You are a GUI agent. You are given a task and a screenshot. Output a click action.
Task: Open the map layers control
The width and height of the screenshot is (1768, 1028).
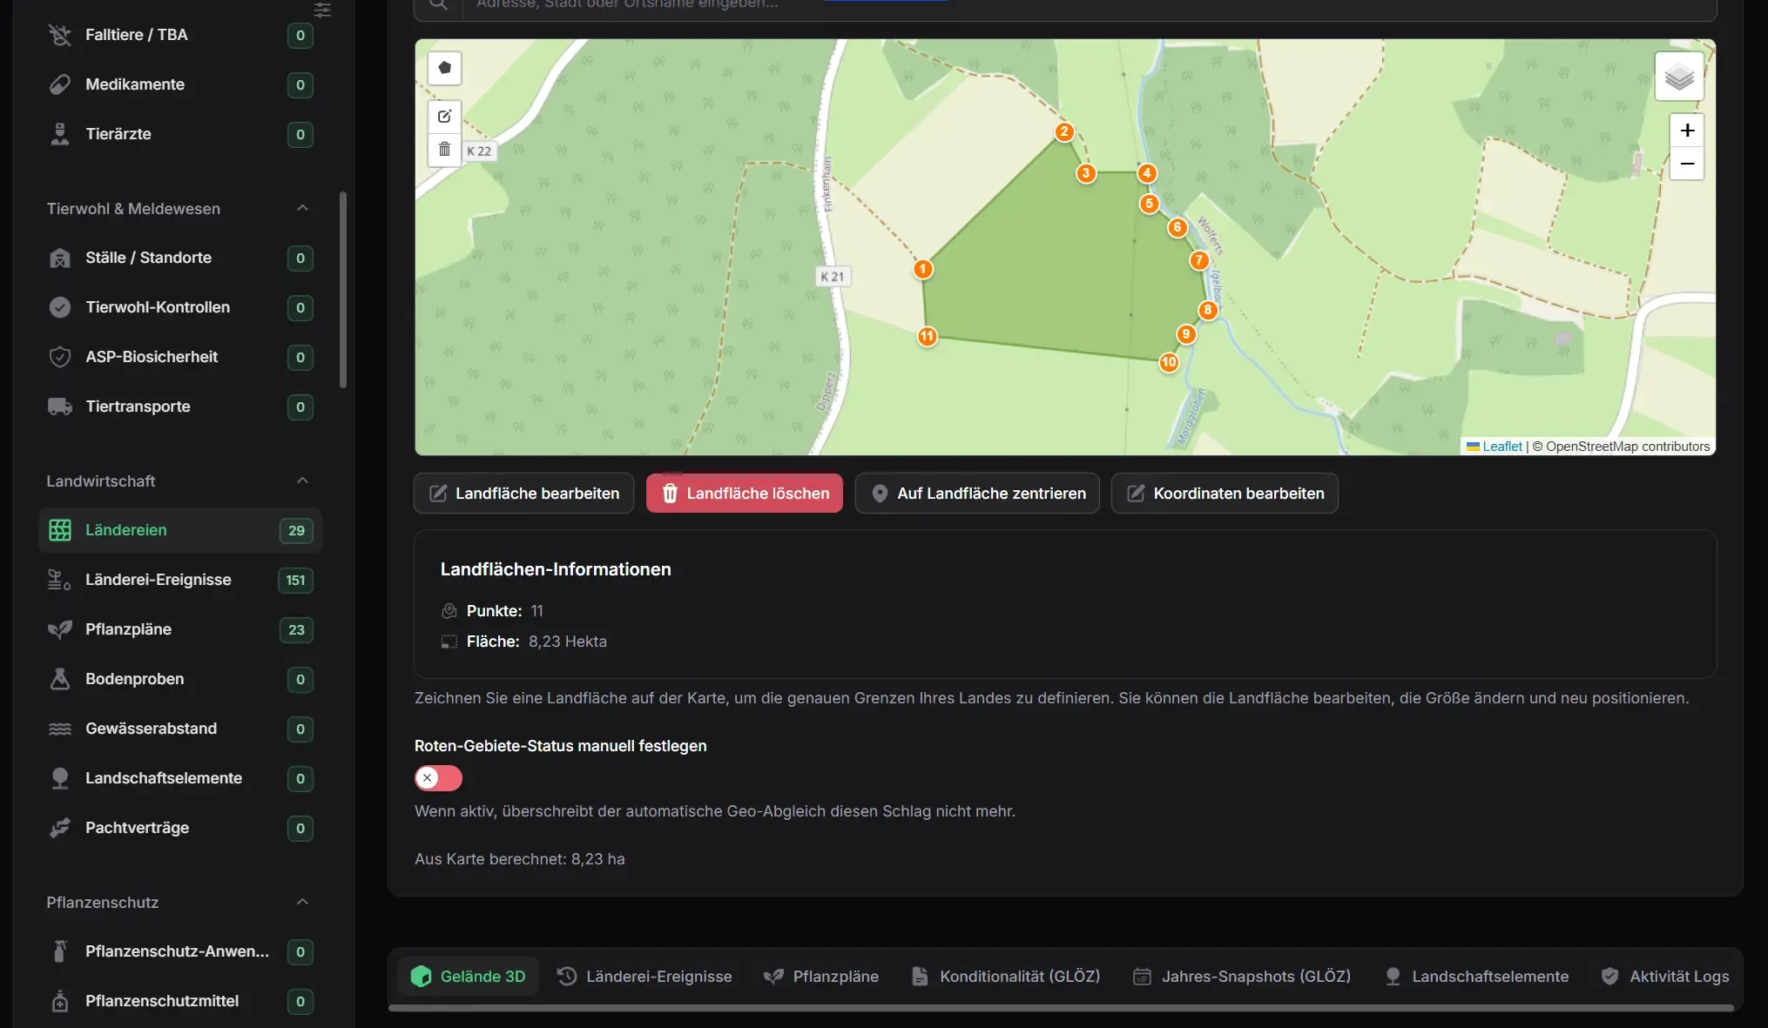pos(1678,77)
